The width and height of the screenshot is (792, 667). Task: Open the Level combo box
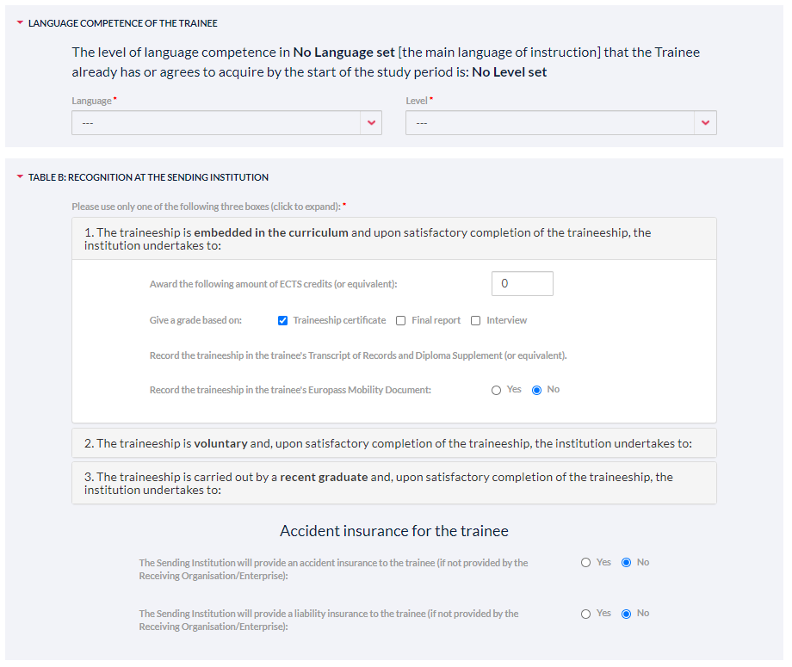pos(549,123)
